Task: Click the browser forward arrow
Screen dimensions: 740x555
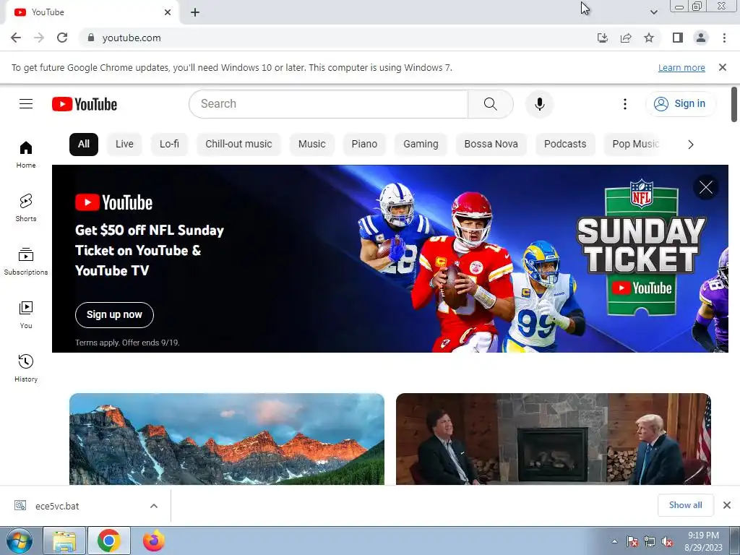Action: [39, 38]
